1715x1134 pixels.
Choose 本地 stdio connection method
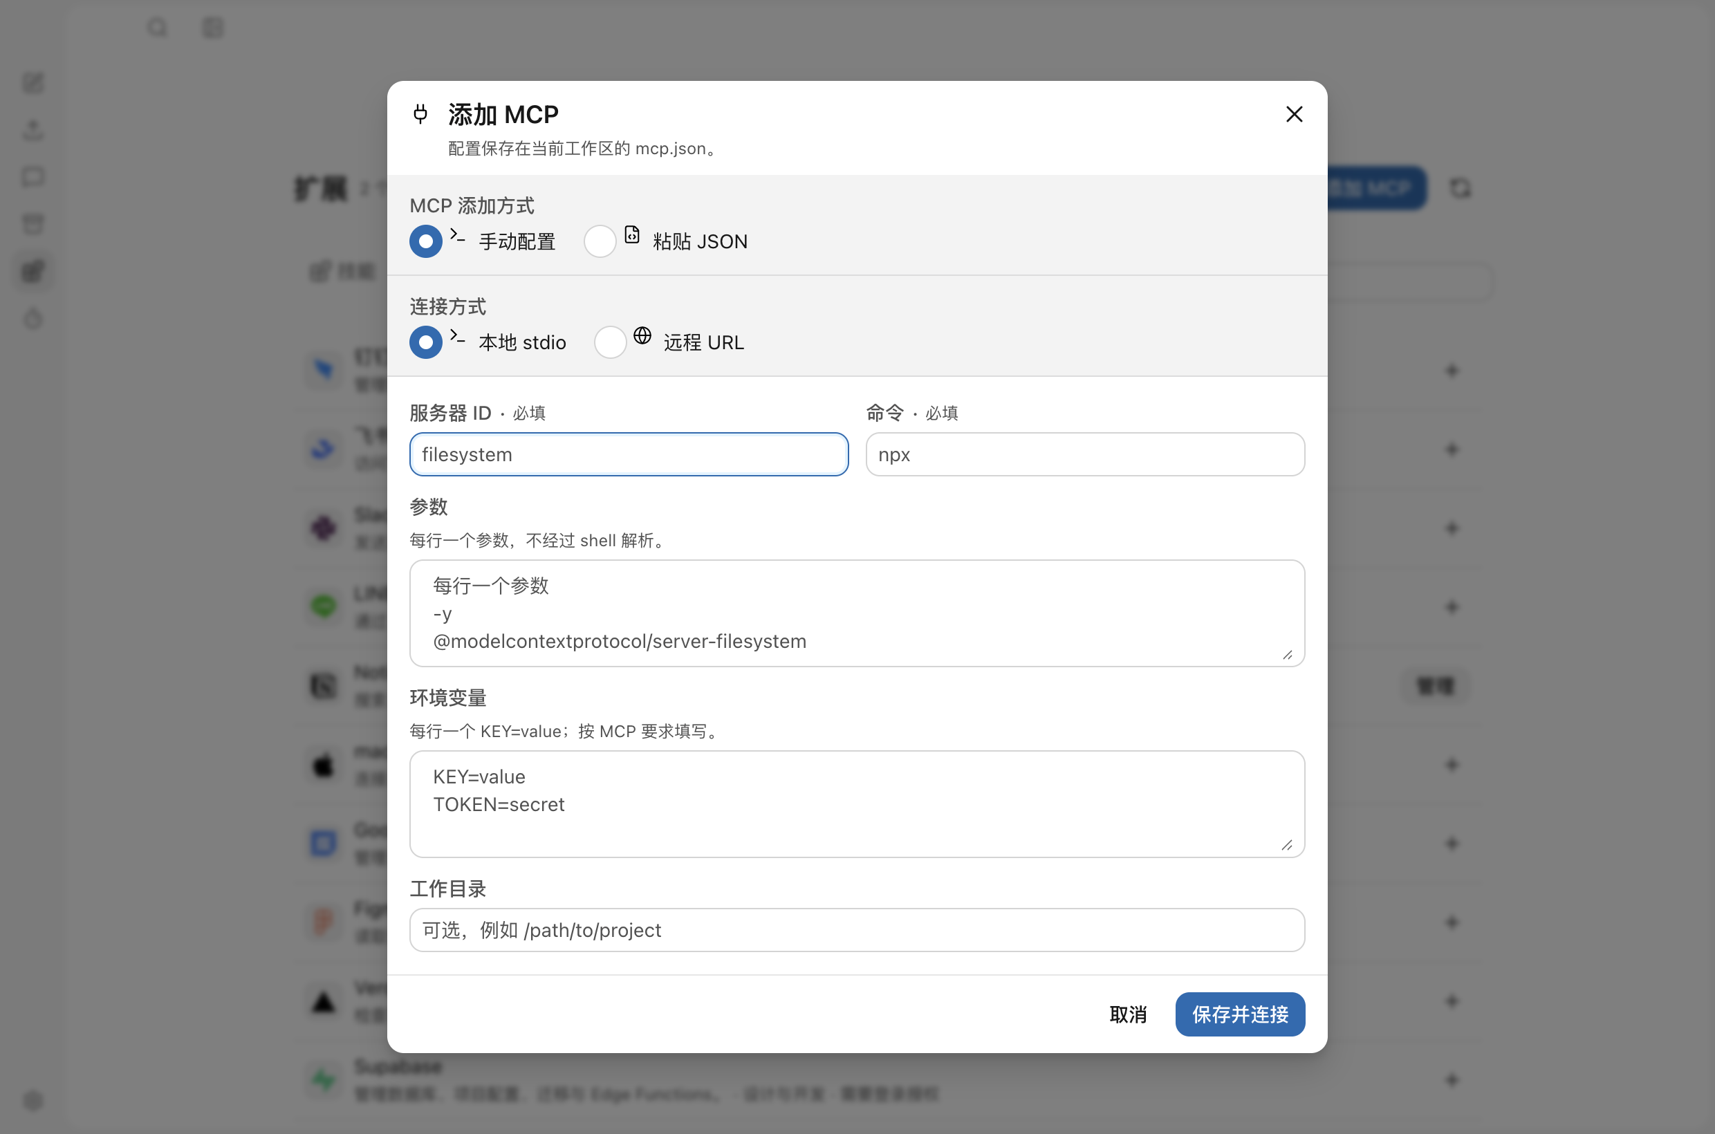425,342
